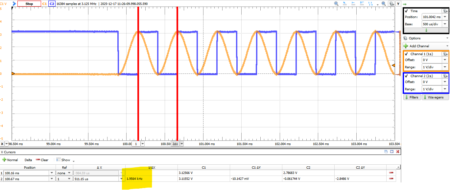The height and width of the screenshot is (190, 450).
Task: Click the zoom magnifier icon in plot toolbar
Action: pos(336,4)
